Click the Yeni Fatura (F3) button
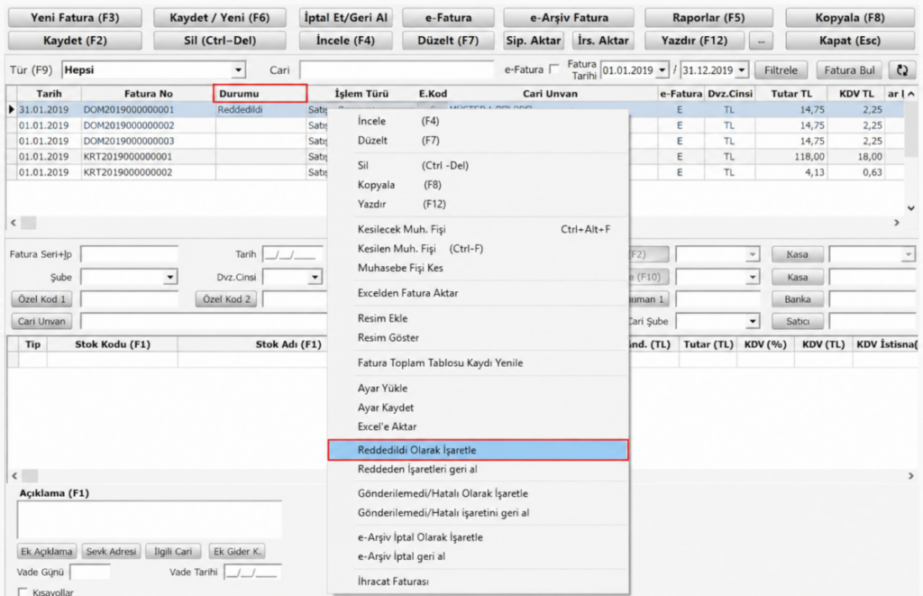Screen dimensions: 923x596 pyautogui.click(x=75, y=18)
